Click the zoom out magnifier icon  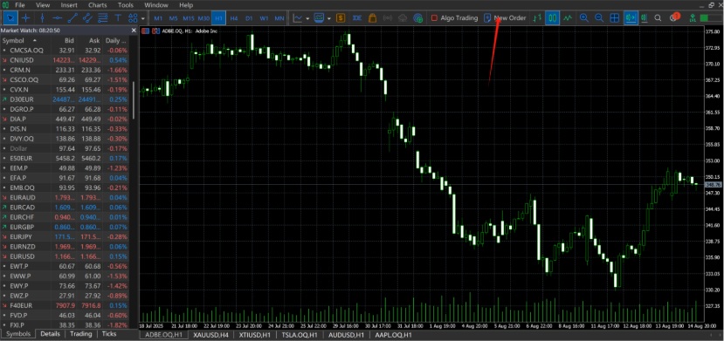(599, 18)
